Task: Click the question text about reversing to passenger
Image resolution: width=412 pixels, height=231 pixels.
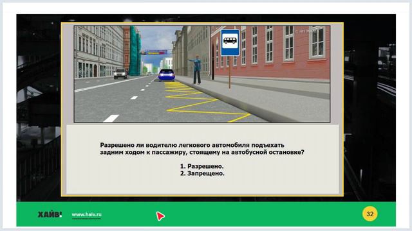Action: (201, 148)
